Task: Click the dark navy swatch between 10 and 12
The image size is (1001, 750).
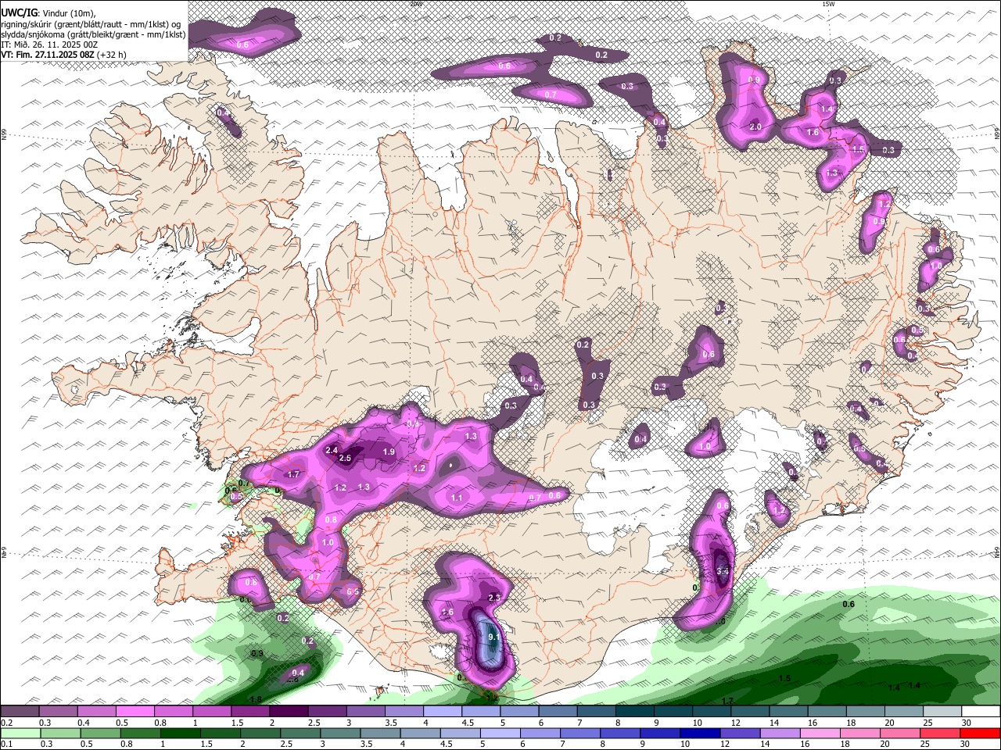Action: click(701, 733)
